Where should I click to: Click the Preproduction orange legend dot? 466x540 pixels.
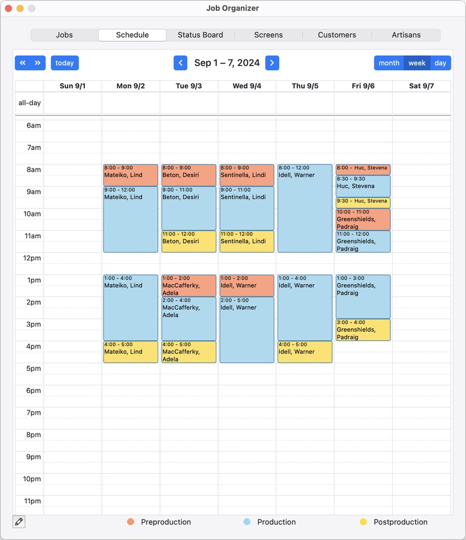pos(131,522)
